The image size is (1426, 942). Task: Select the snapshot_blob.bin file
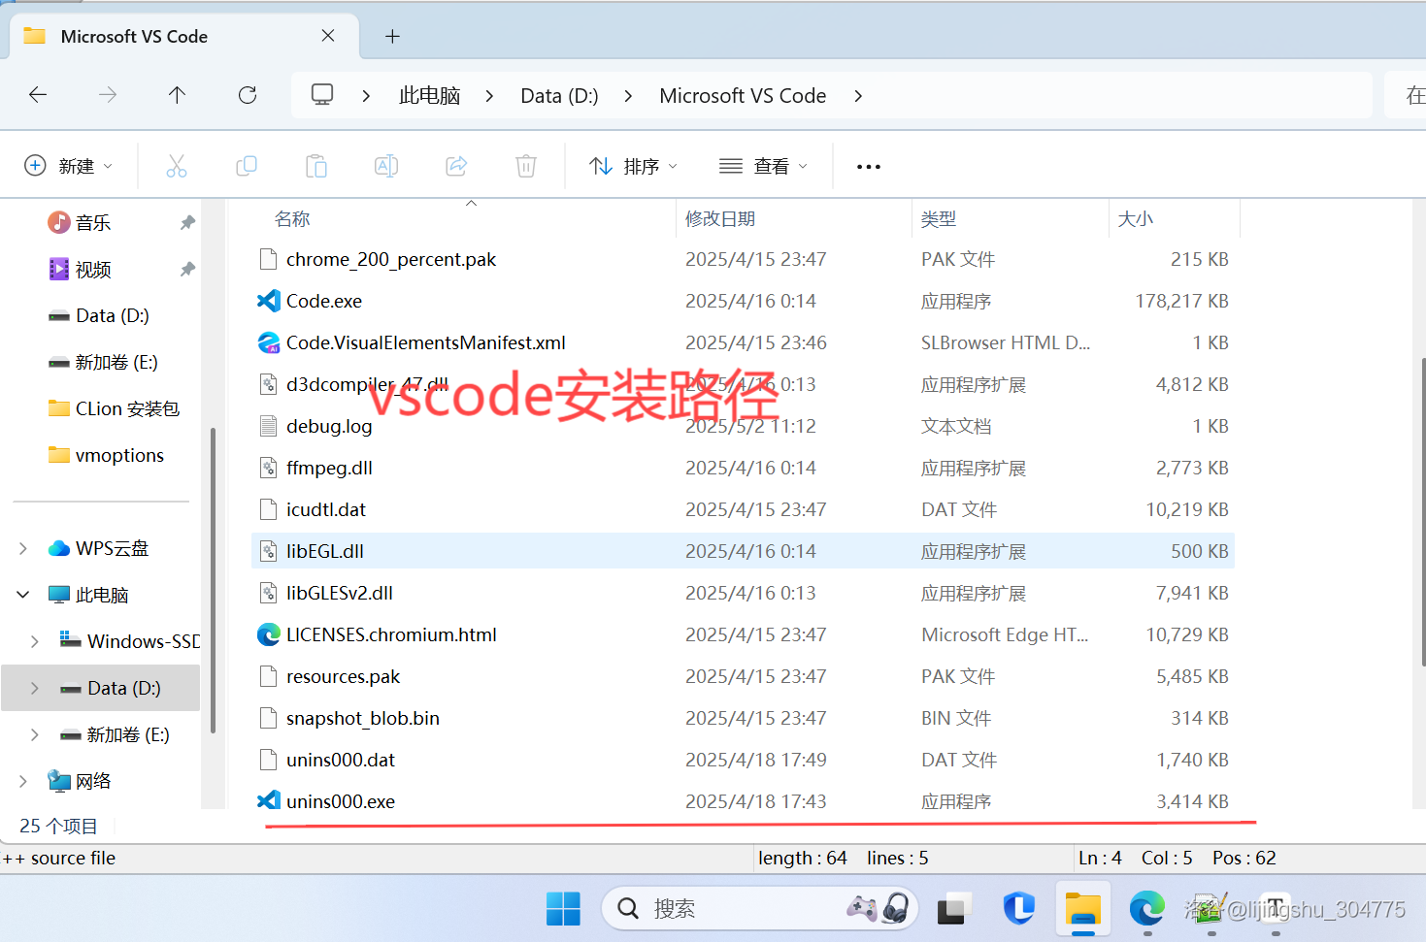[x=743, y=718]
